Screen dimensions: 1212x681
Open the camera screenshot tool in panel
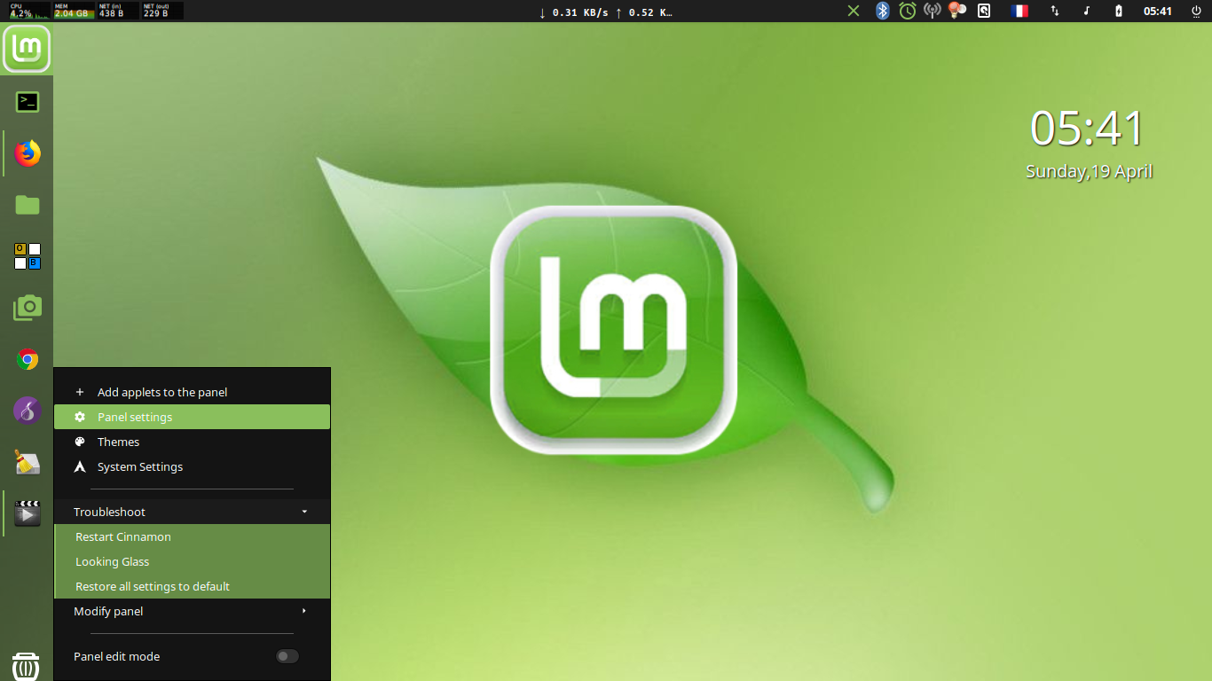click(x=28, y=308)
